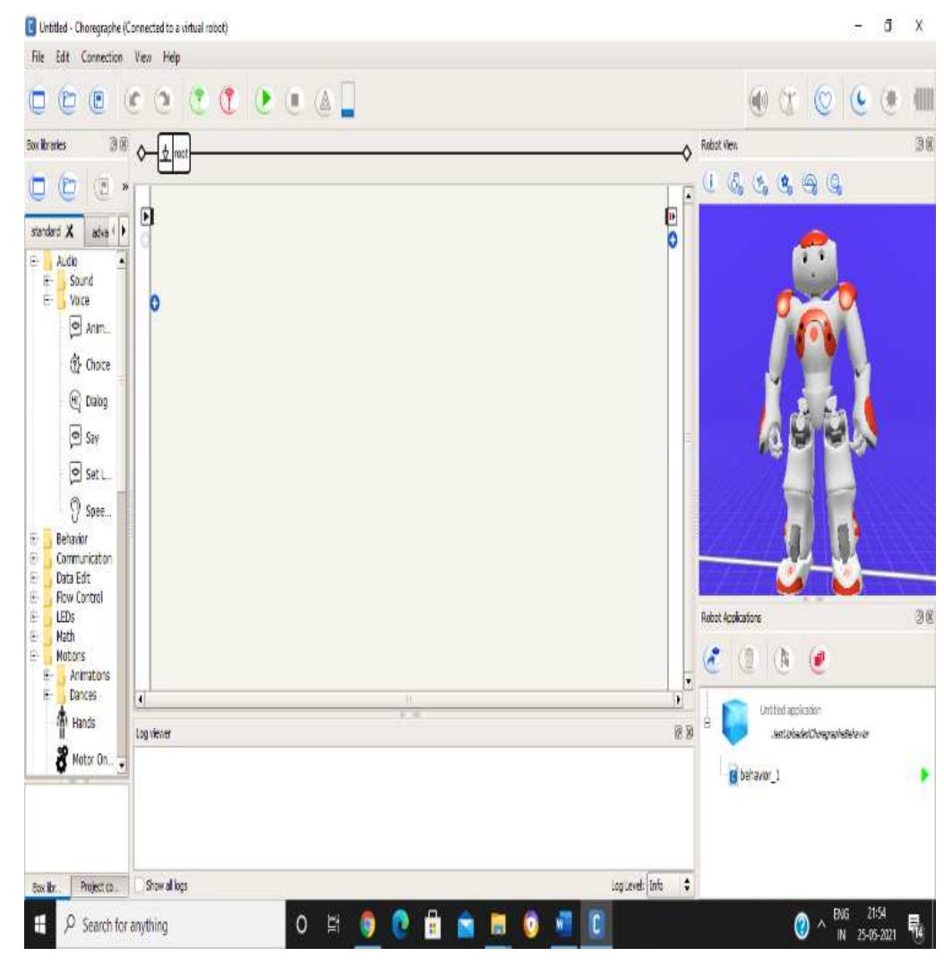Viewport: 944px width, 965px height.
Task: Create a new project from main toolbar
Action: pos(39,99)
